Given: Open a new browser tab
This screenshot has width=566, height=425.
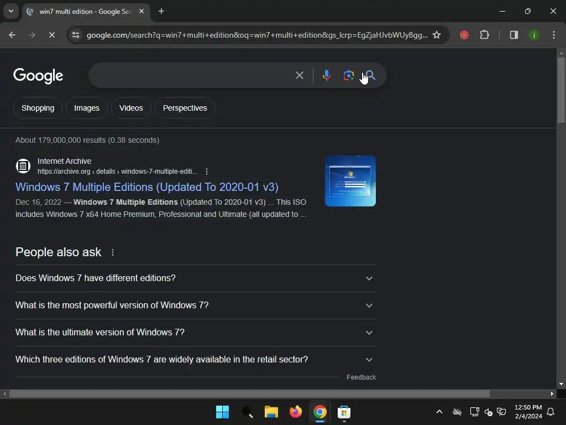Looking at the screenshot, I should (161, 11).
